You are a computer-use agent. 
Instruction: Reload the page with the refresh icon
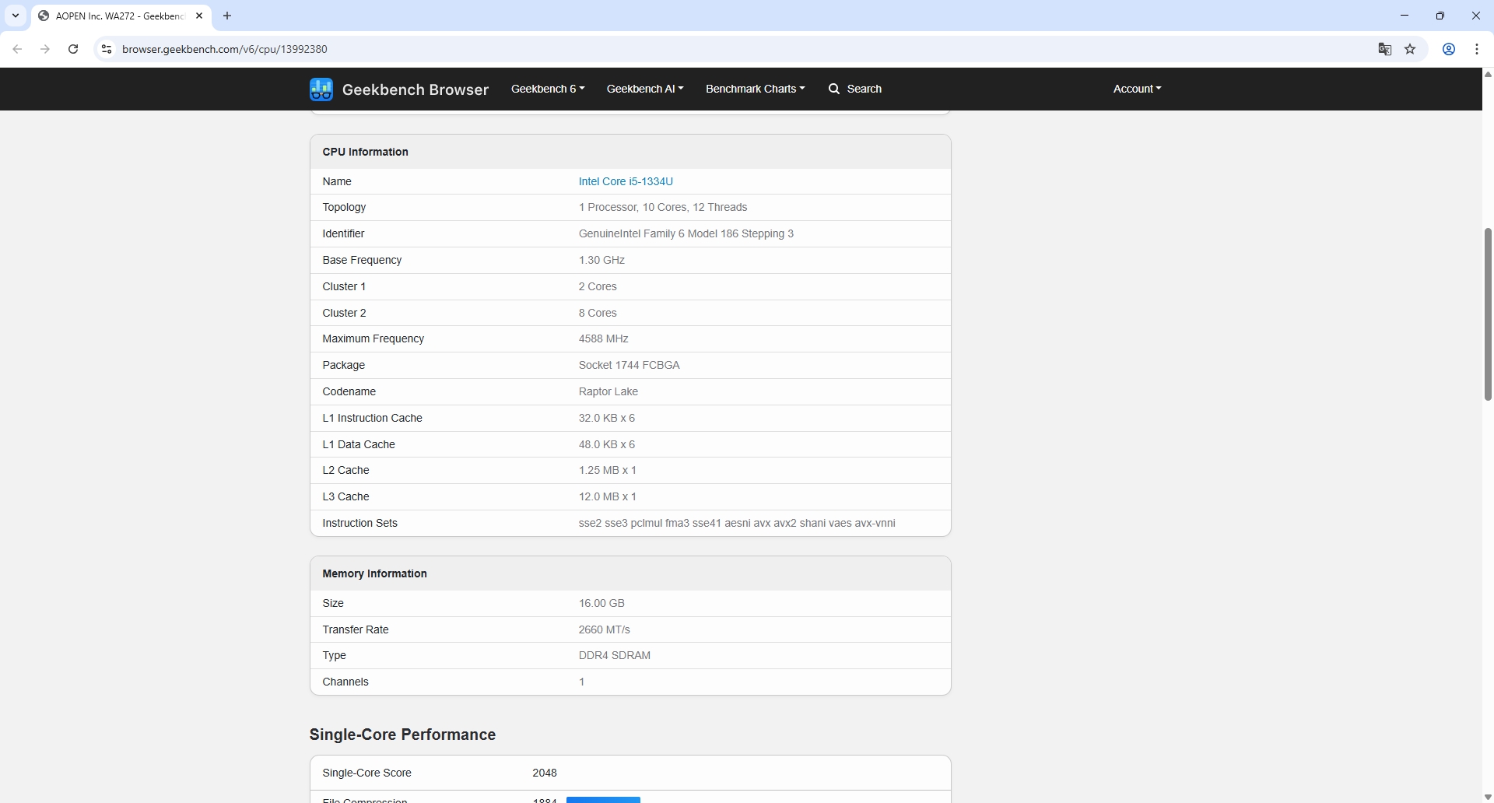click(73, 49)
